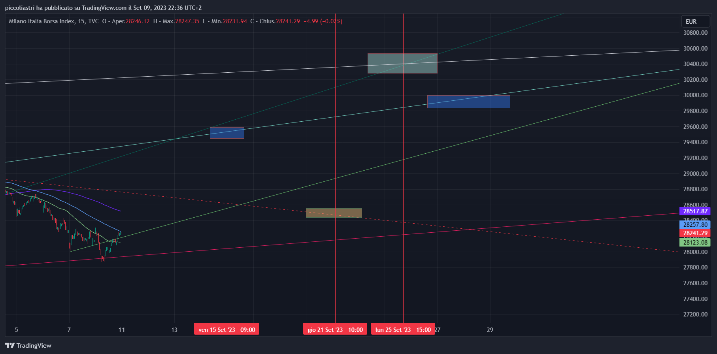This screenshot has width=717, height=354.
Task: Click the purple 28517.87 price label
Action: tap(695, 211)
